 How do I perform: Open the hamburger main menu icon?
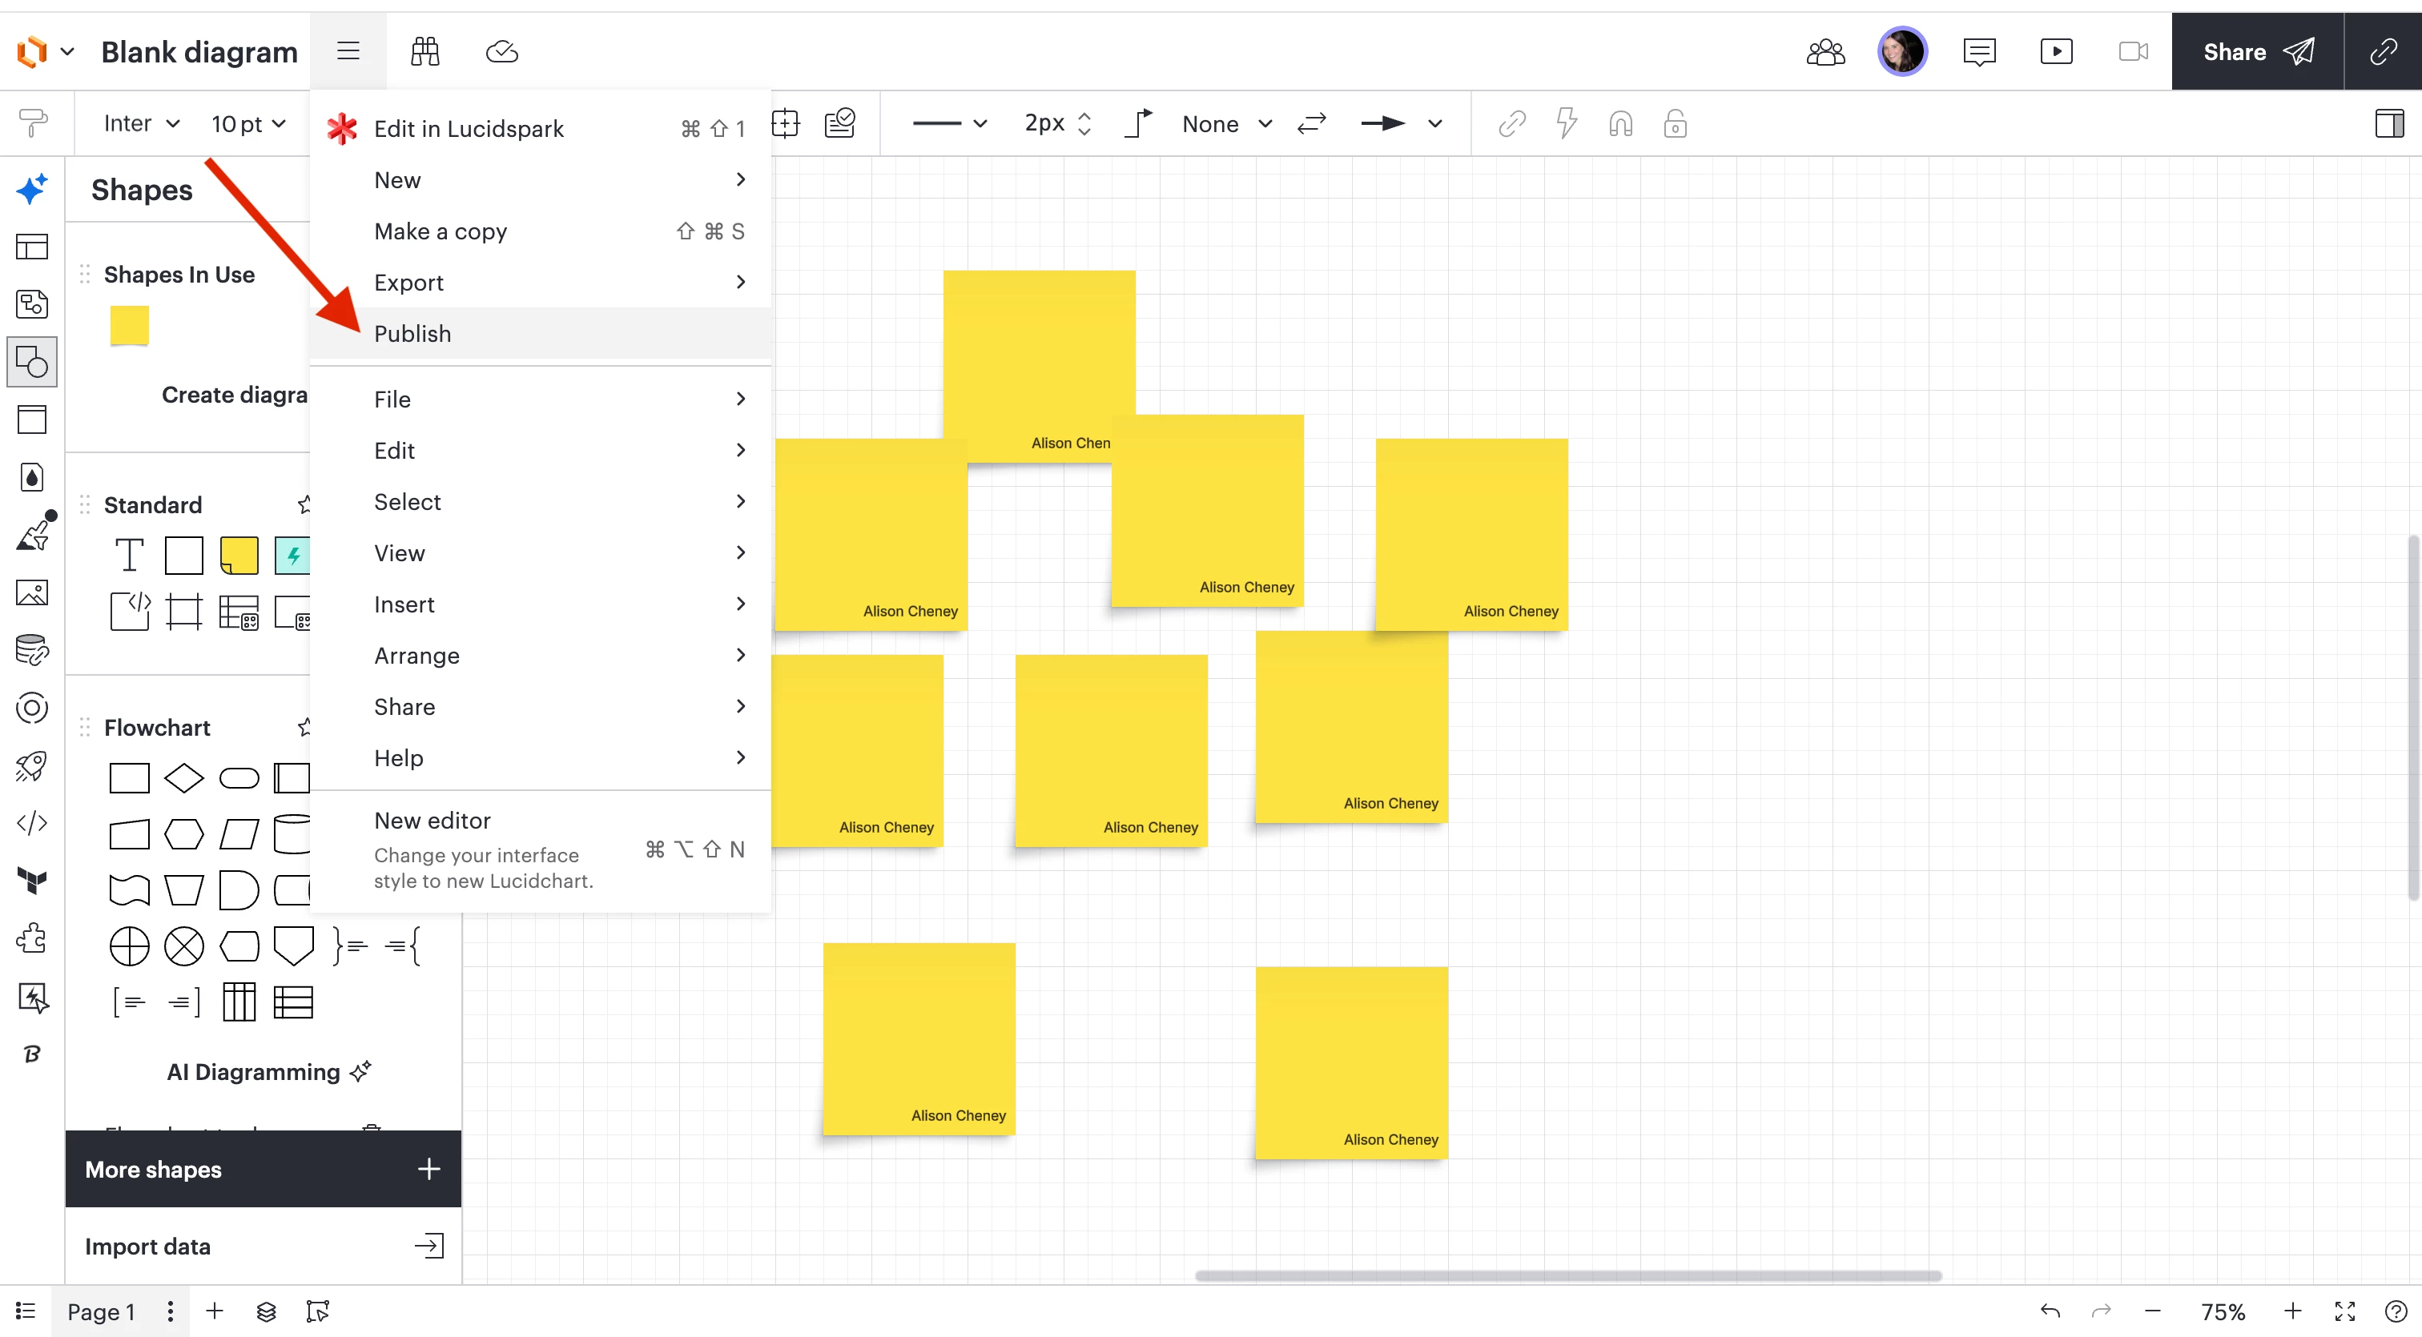[x=348, y=50]
